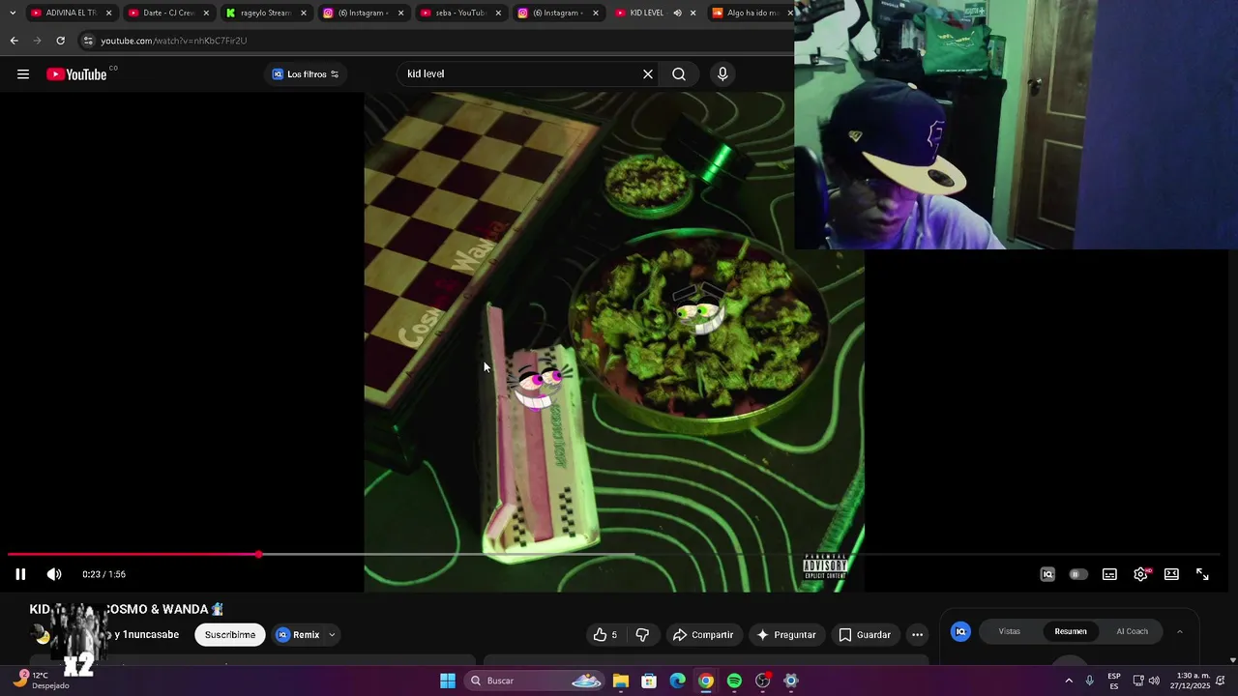1238x696 pixels.
Task: Toggle subtitles in the player
Action: click(1109, 574)
